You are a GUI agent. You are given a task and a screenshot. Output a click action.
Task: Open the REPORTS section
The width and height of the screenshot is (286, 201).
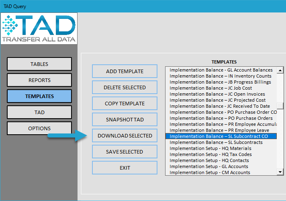pos(39,80)
